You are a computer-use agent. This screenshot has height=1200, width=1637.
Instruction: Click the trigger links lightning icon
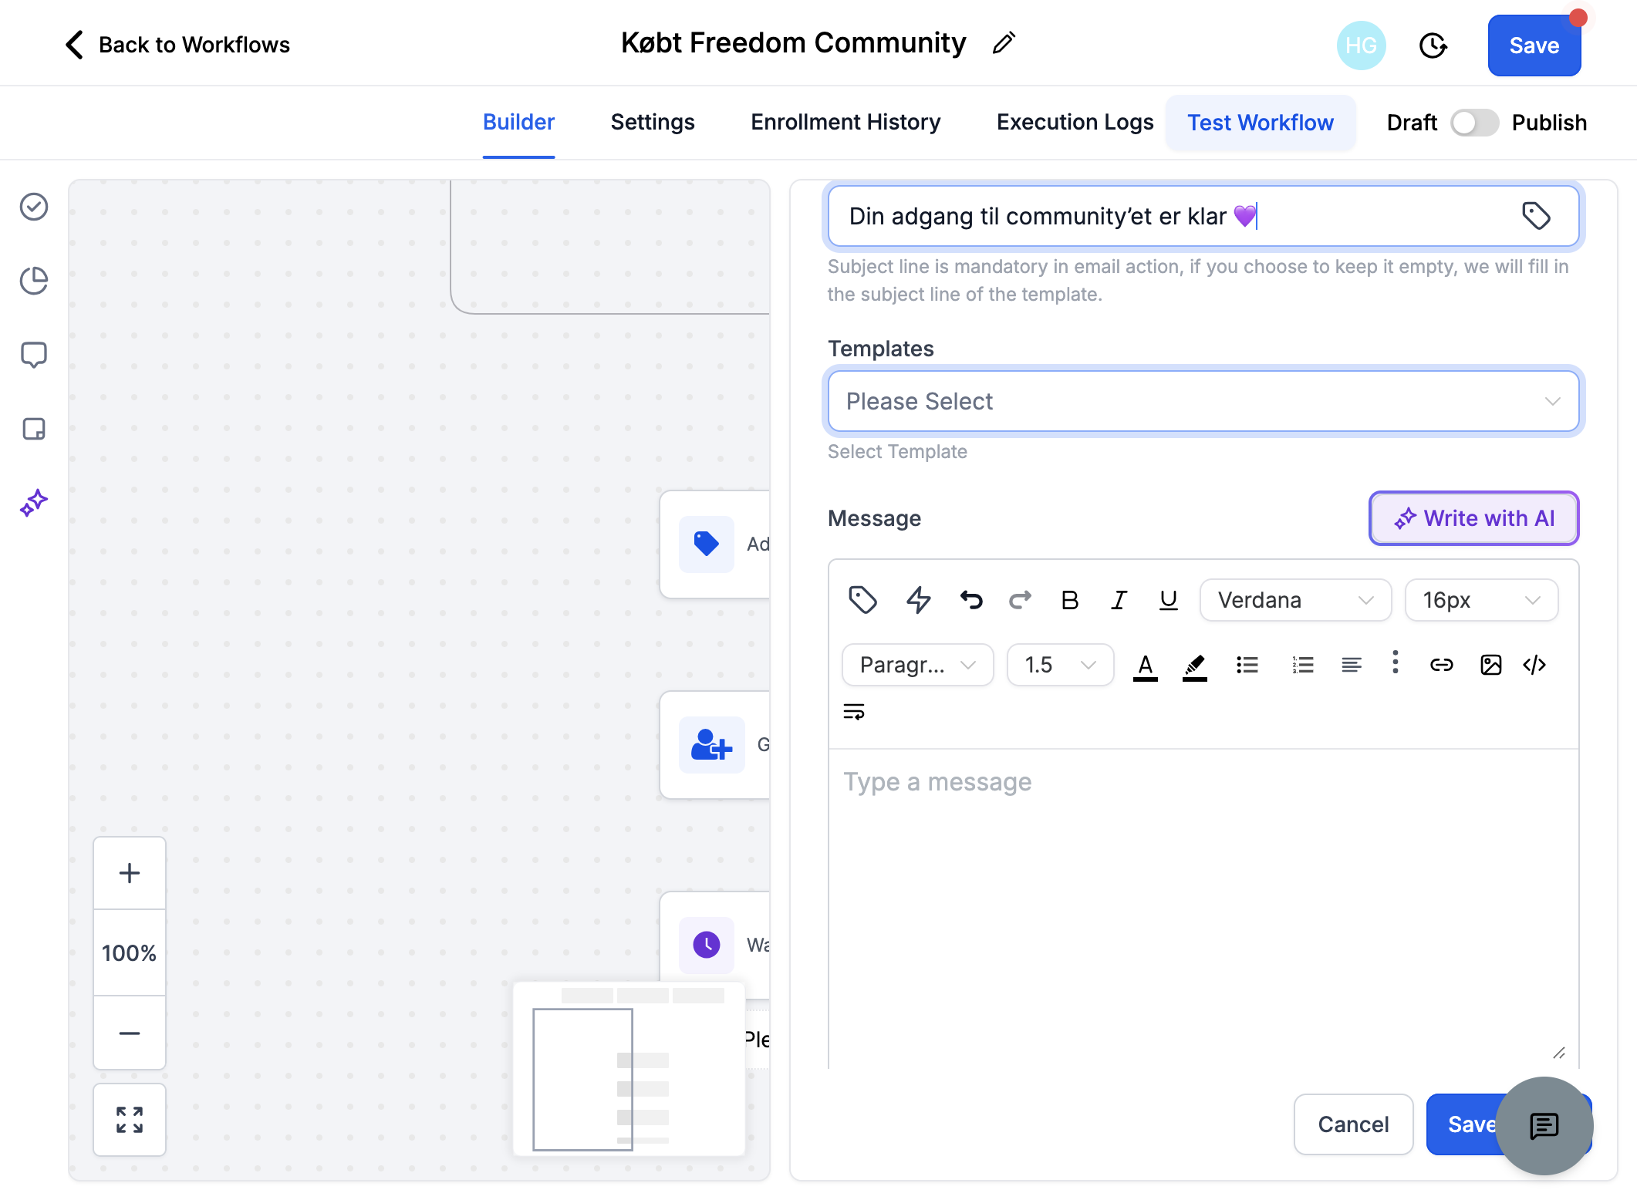pos(918,600)
